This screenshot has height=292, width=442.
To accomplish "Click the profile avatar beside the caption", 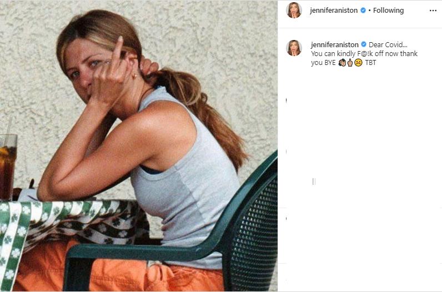I will (x=294, y=48).
